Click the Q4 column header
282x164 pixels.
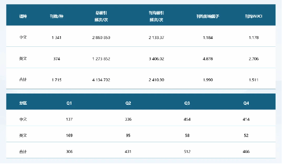pos(246,103)
